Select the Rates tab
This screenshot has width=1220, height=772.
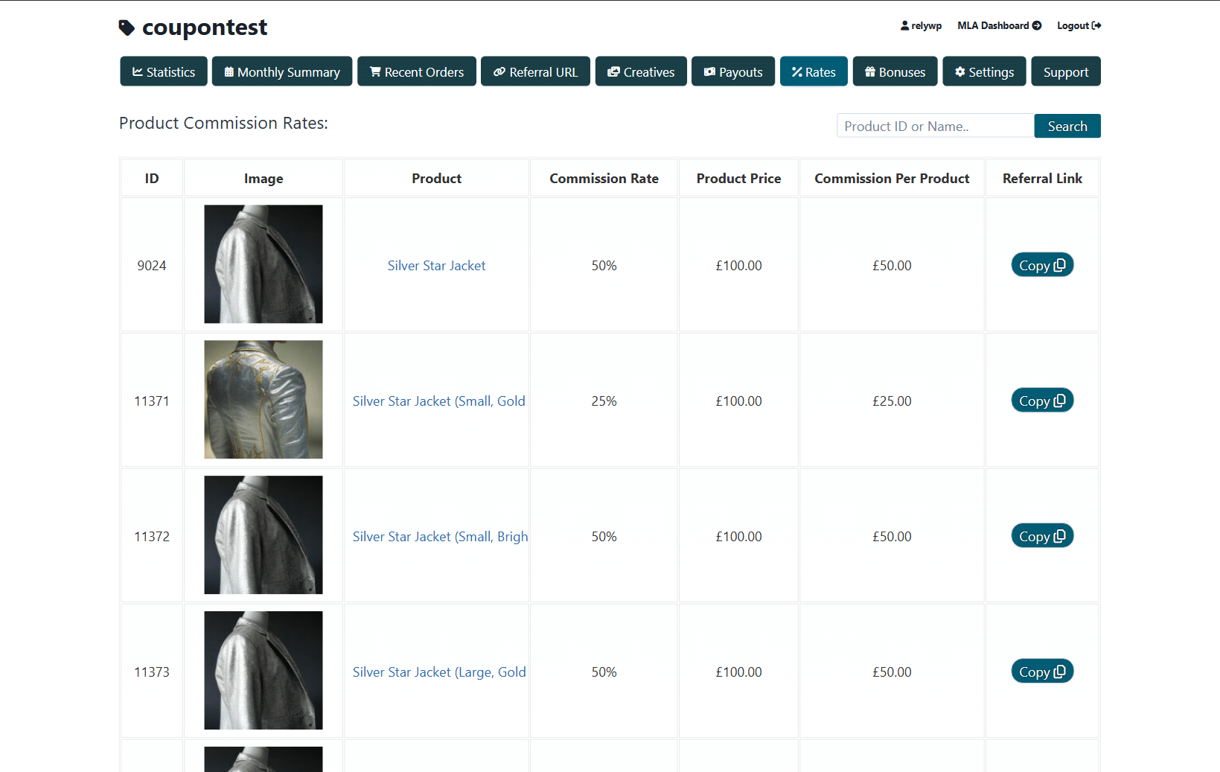814,71
